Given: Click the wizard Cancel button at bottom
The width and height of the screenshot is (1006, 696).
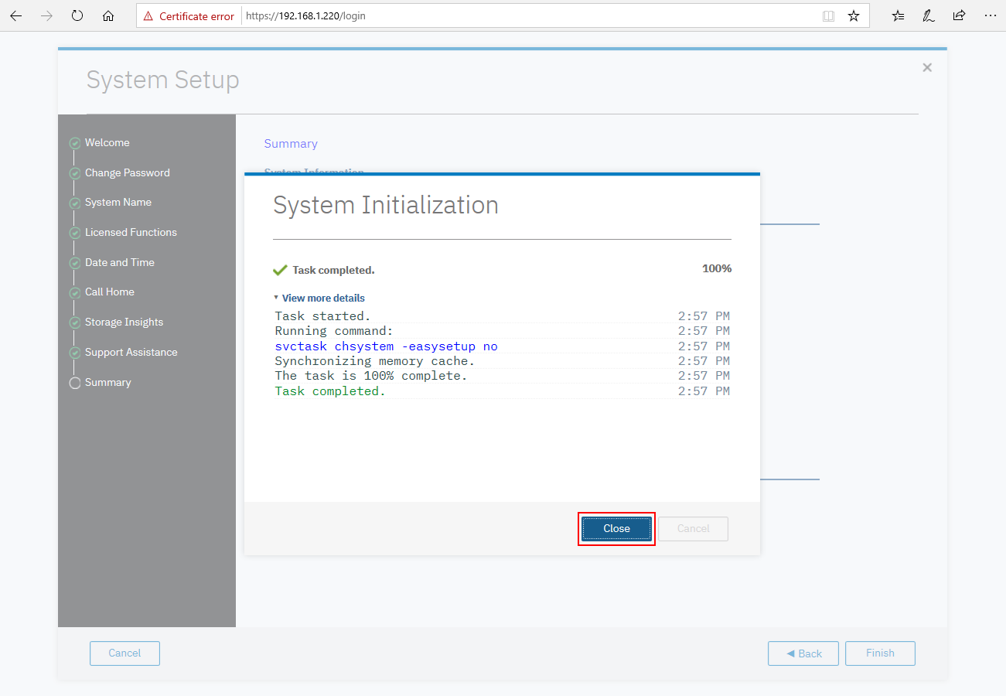Looking at the screenshot, I should coord(124,653).
